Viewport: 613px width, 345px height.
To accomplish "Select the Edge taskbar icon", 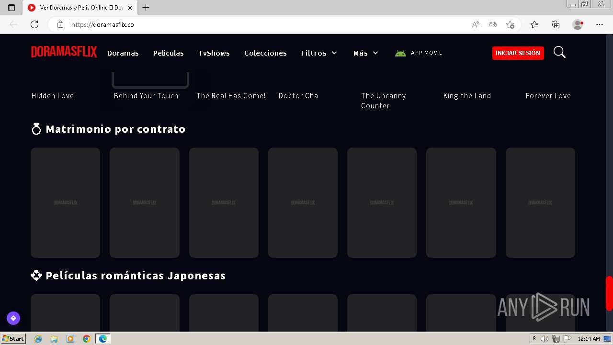I will (103, 339).
